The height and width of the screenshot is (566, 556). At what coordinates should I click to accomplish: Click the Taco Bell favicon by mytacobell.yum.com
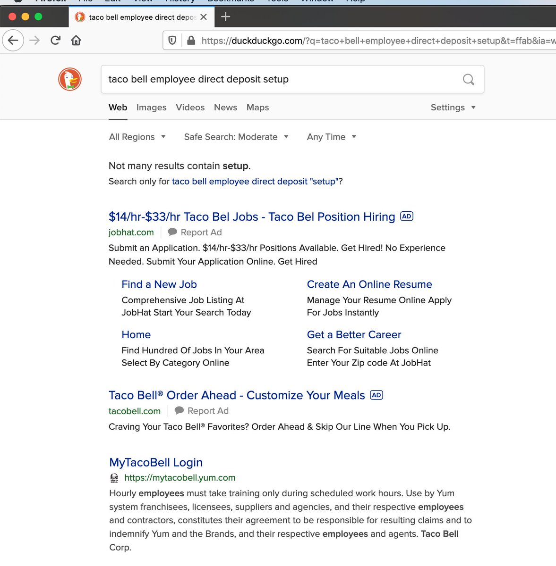[x=114, y=478]
